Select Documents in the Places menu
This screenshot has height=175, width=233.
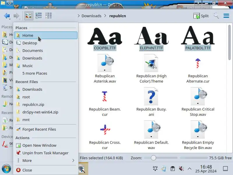[46, 50]
